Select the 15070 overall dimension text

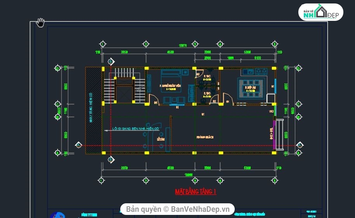pos(183,46)
